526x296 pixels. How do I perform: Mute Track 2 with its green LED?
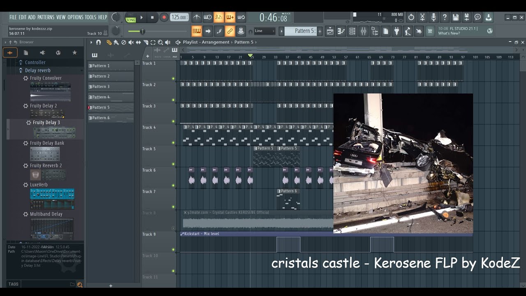tap(173, 100)
